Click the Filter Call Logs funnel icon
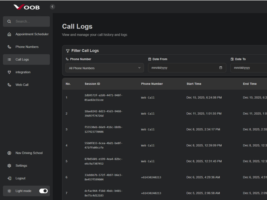Viewport: 267px width, 200px height. click(x=68, y=51)
